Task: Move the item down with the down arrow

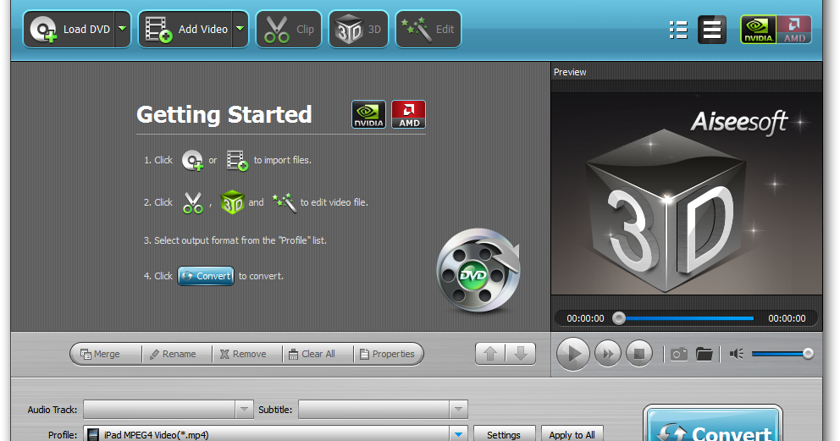Action: (x=520, y=354)
